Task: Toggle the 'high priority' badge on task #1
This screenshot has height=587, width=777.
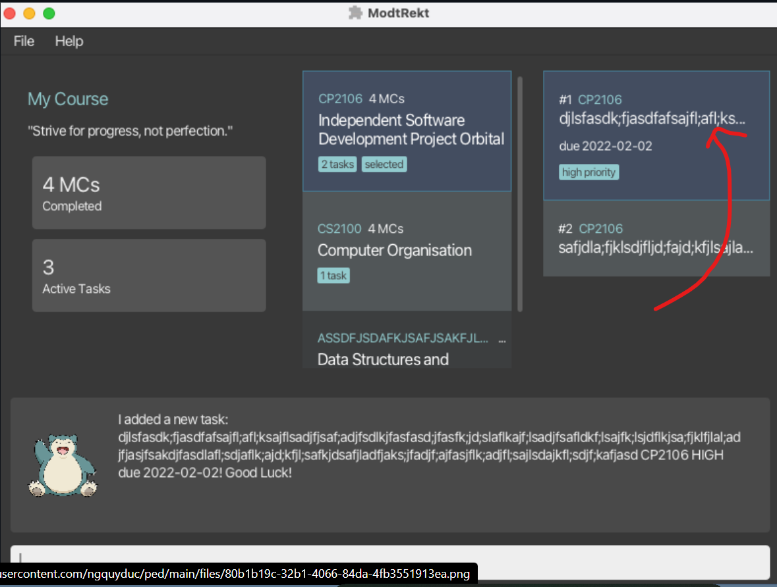Action: click(x=589, y=172)
